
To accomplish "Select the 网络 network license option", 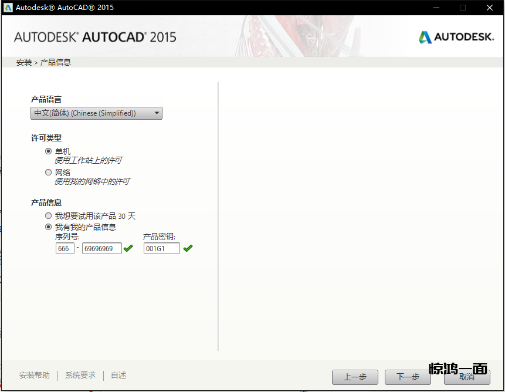I will click(x=49, y=172).
